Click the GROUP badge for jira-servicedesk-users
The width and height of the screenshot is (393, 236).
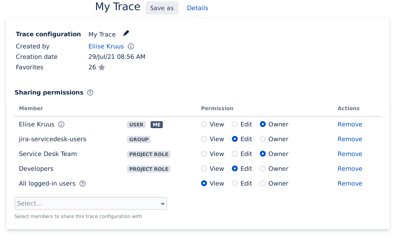tap(139, 139)
